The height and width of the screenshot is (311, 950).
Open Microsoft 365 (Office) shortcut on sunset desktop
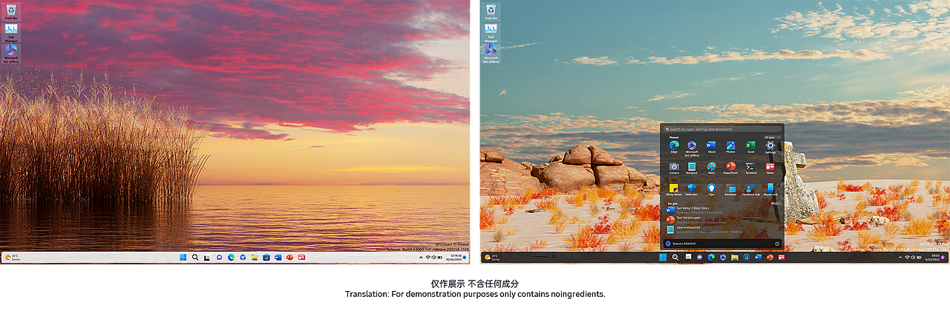click(11, 53)
